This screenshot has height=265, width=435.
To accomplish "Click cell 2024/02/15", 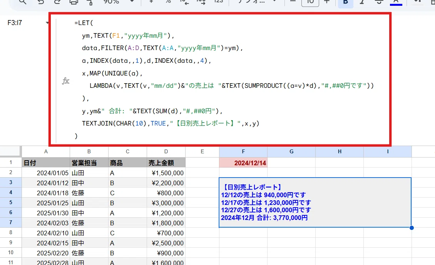I will (46, 243).
